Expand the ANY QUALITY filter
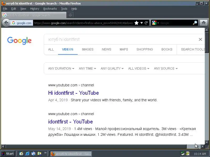The height and width of the screenshot is (157, 210). (112, 69)
